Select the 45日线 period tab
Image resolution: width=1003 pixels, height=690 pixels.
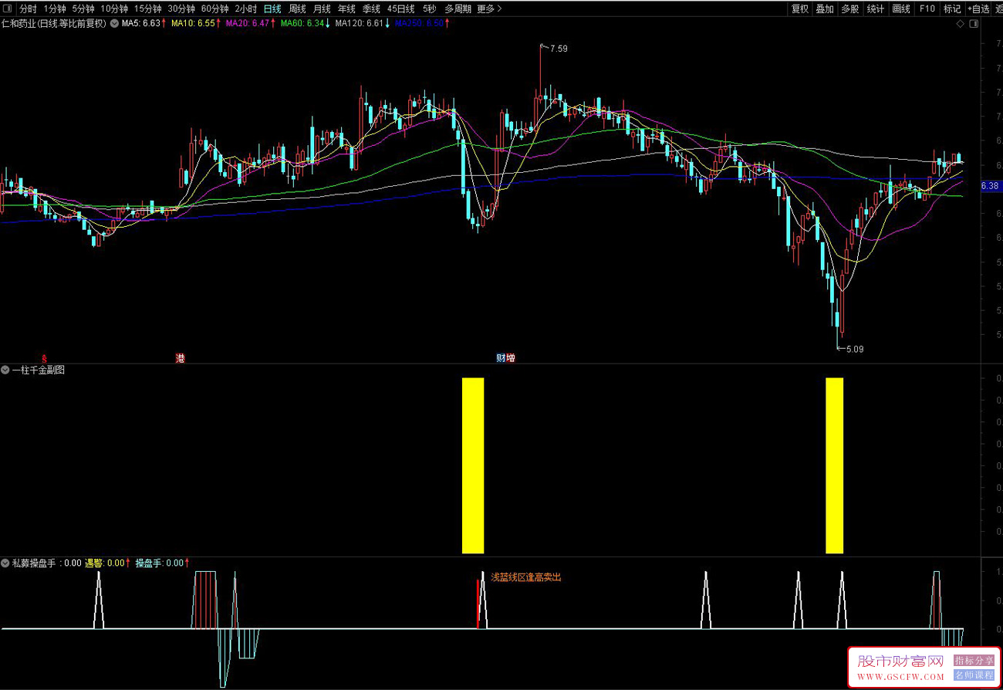(x=400, y=9)
